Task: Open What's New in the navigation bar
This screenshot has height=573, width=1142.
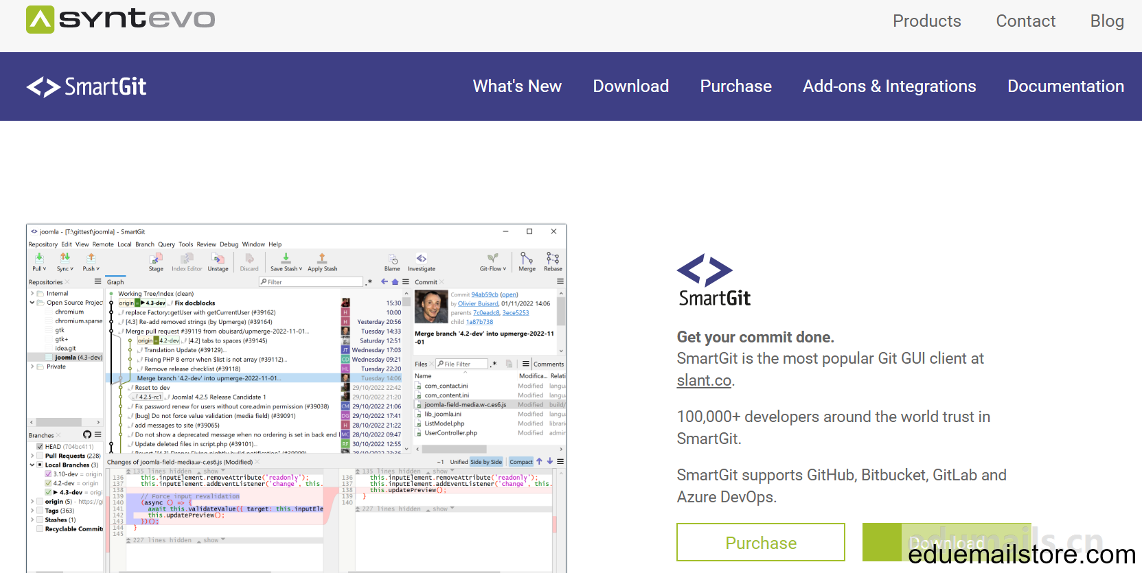Action: tap(517, 86)
